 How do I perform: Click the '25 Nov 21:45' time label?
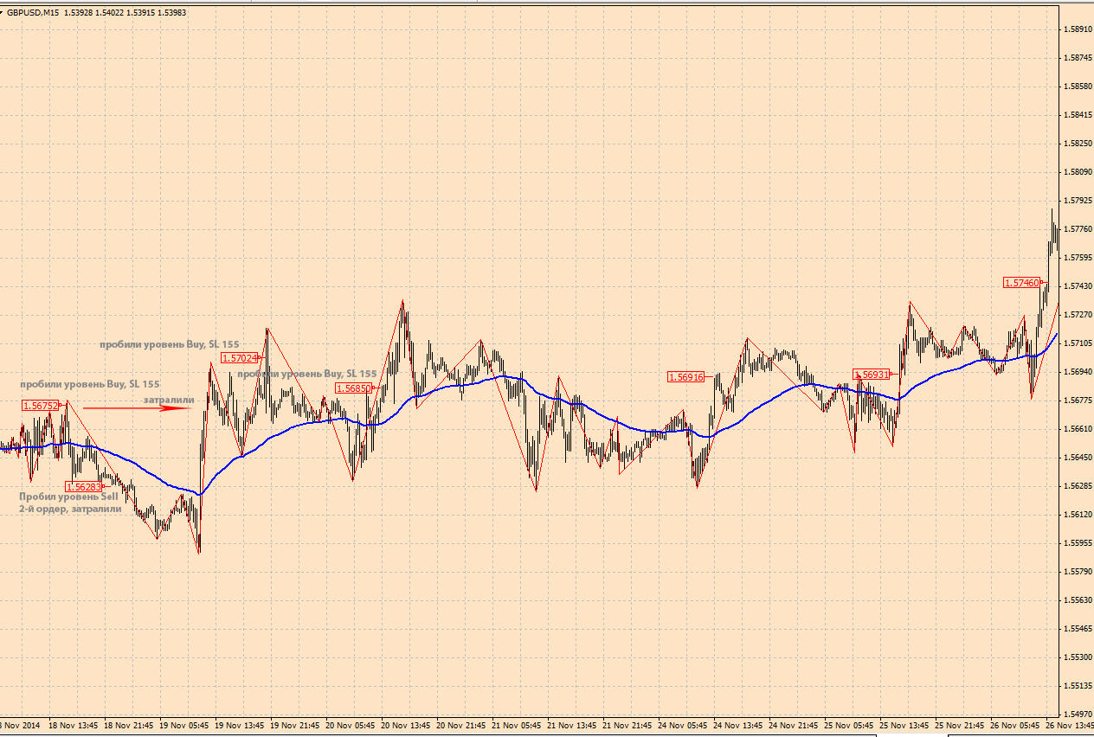tap(960, 725)
